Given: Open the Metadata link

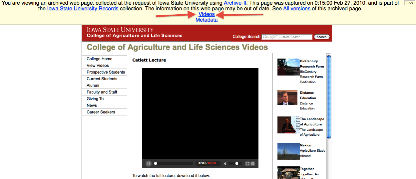Looking at the screenshot, I should (x=207, y=20).
